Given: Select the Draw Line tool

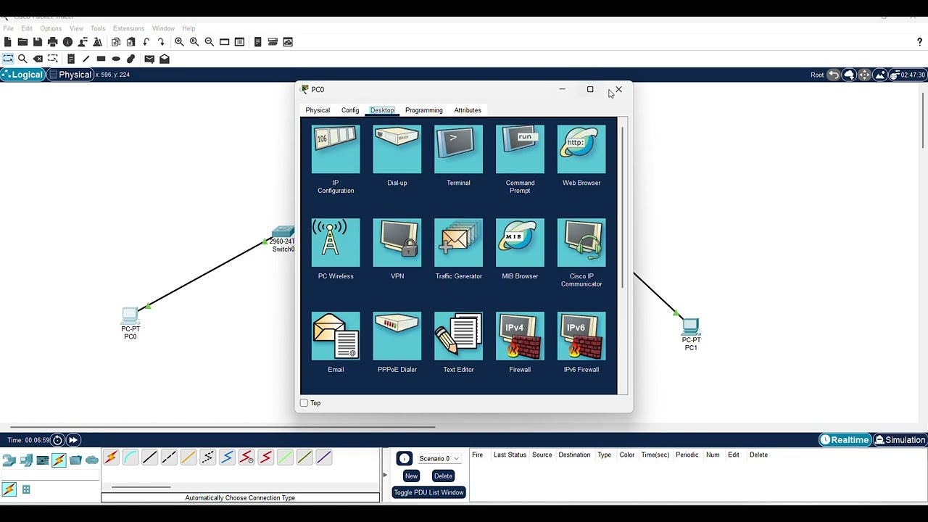Looking at the screenshot, I should (x=86, y=59).
